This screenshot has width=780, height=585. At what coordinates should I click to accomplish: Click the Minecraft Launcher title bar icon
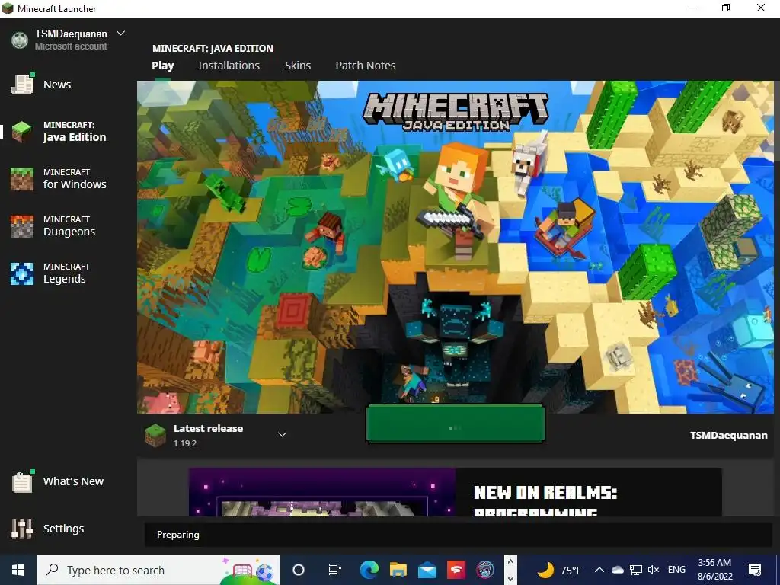[x=8, y=8]
